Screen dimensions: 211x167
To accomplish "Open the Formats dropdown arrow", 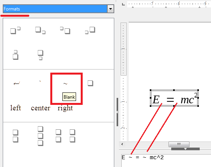I will point(111,9).
